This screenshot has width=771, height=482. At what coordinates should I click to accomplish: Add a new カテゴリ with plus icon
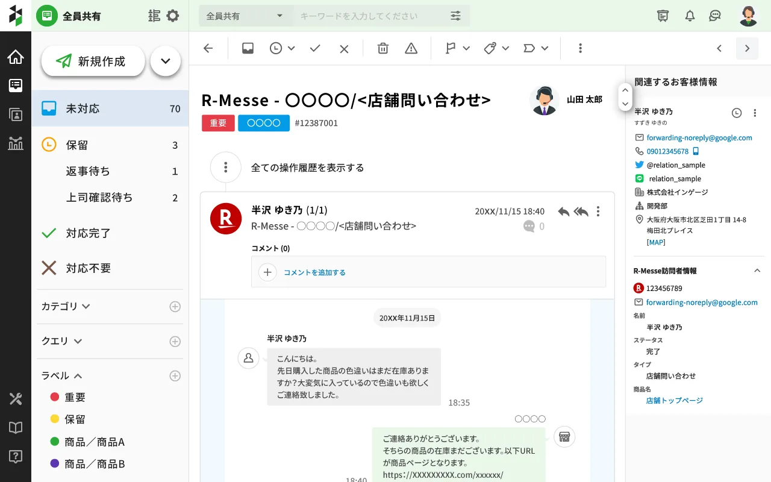tap(175, 307)
